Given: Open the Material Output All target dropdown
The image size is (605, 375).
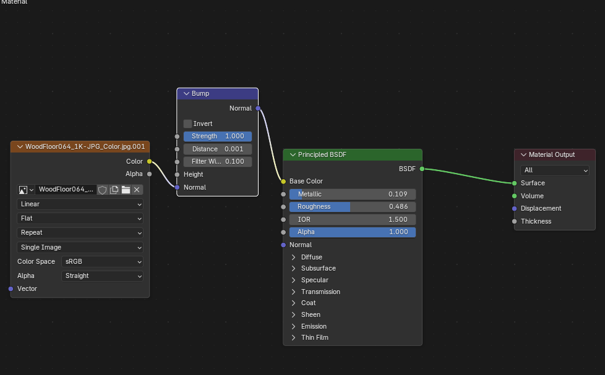Looking at the screenshot, I should (x=554, y=171).
